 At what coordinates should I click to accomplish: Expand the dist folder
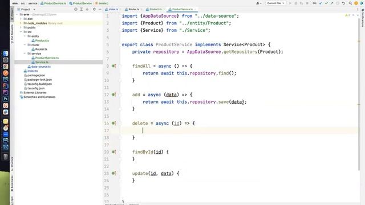click(x=21, y=19)
